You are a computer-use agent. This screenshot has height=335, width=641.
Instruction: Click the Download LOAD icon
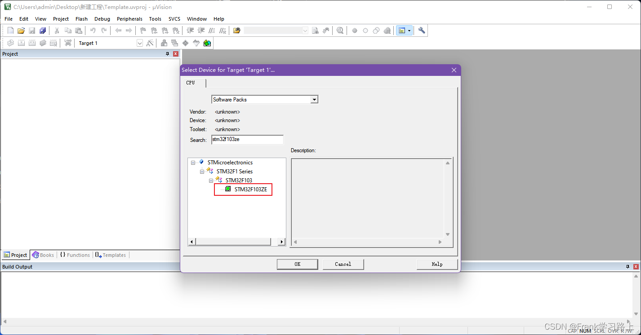click(x=68, y=43)
